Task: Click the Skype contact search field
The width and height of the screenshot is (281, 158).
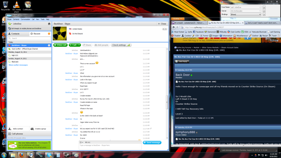Action: pos(30,38)
